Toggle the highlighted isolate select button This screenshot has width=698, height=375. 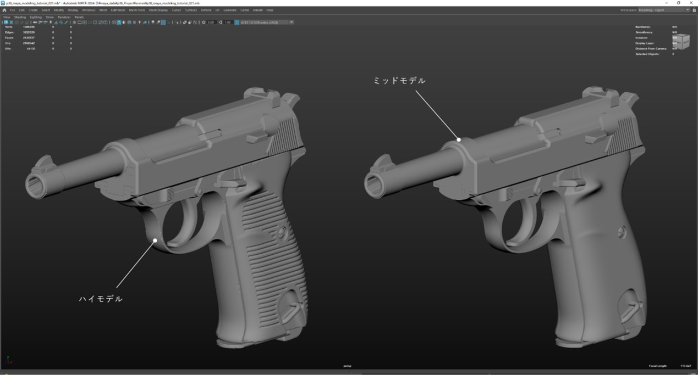tap(163, 23)
